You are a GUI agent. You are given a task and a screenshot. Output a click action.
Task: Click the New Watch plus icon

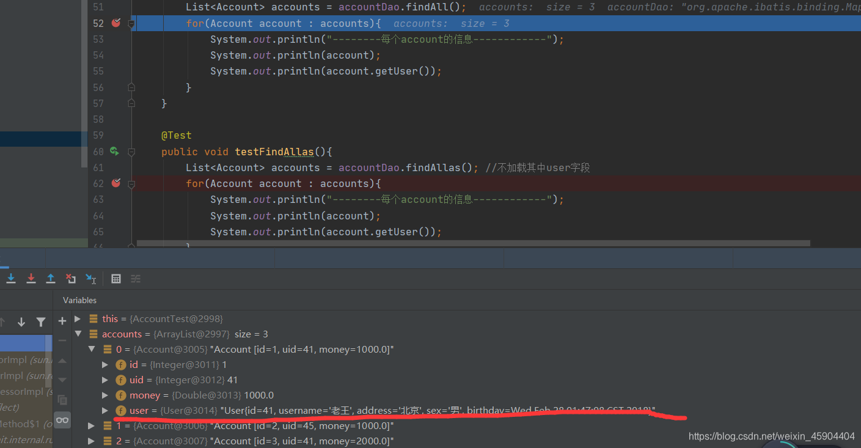point(62,321)
